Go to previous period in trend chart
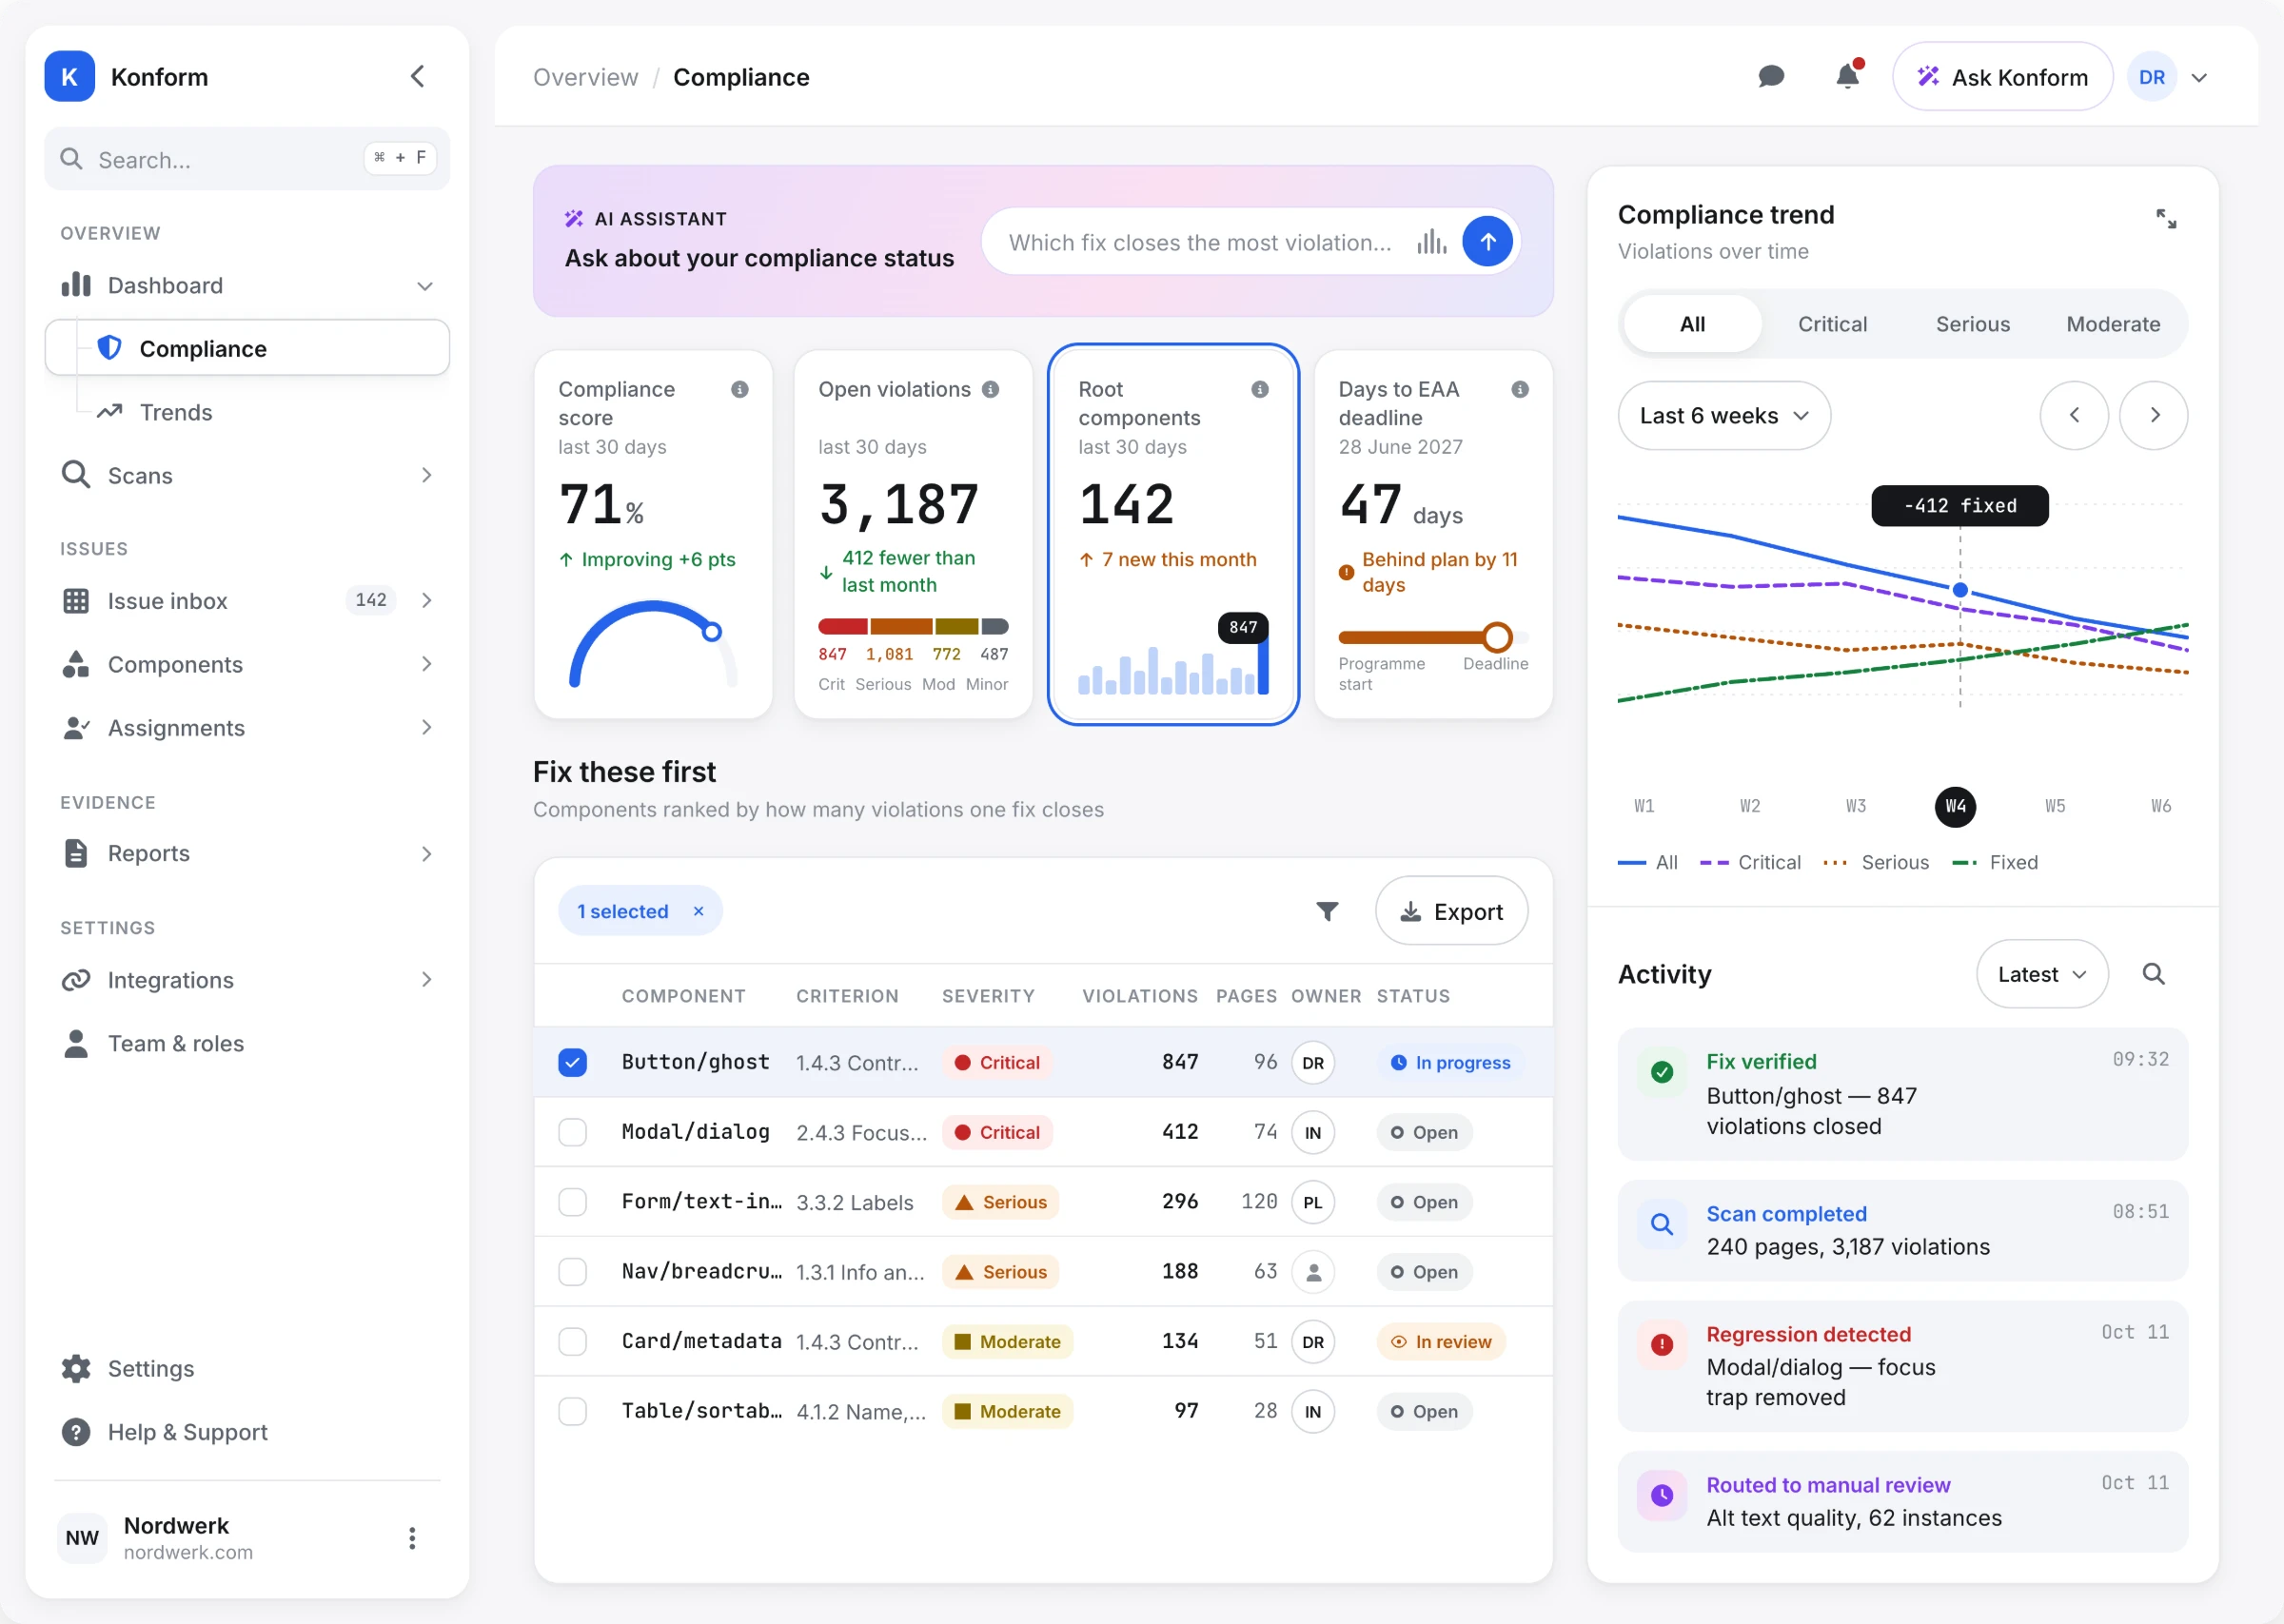This screenshot has height=1624, width=2284. 2074,415
